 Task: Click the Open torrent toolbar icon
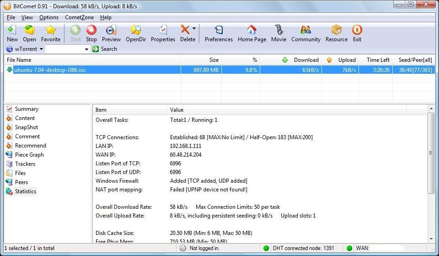point(29,30)
